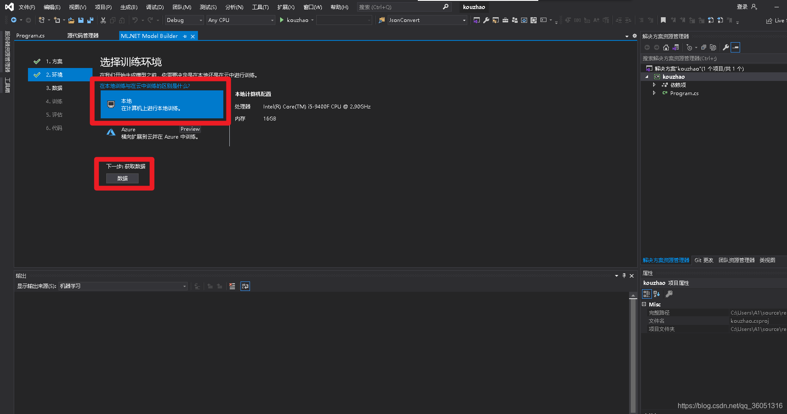The image size is (787, 414).
Task: Open the 文件(F) menu
Action: (x=27, y=7)
